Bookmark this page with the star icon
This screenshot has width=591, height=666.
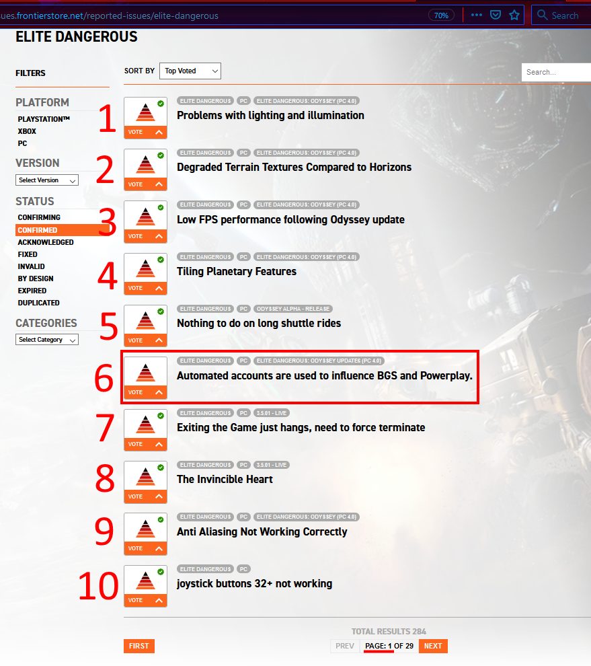pos(514,15)
